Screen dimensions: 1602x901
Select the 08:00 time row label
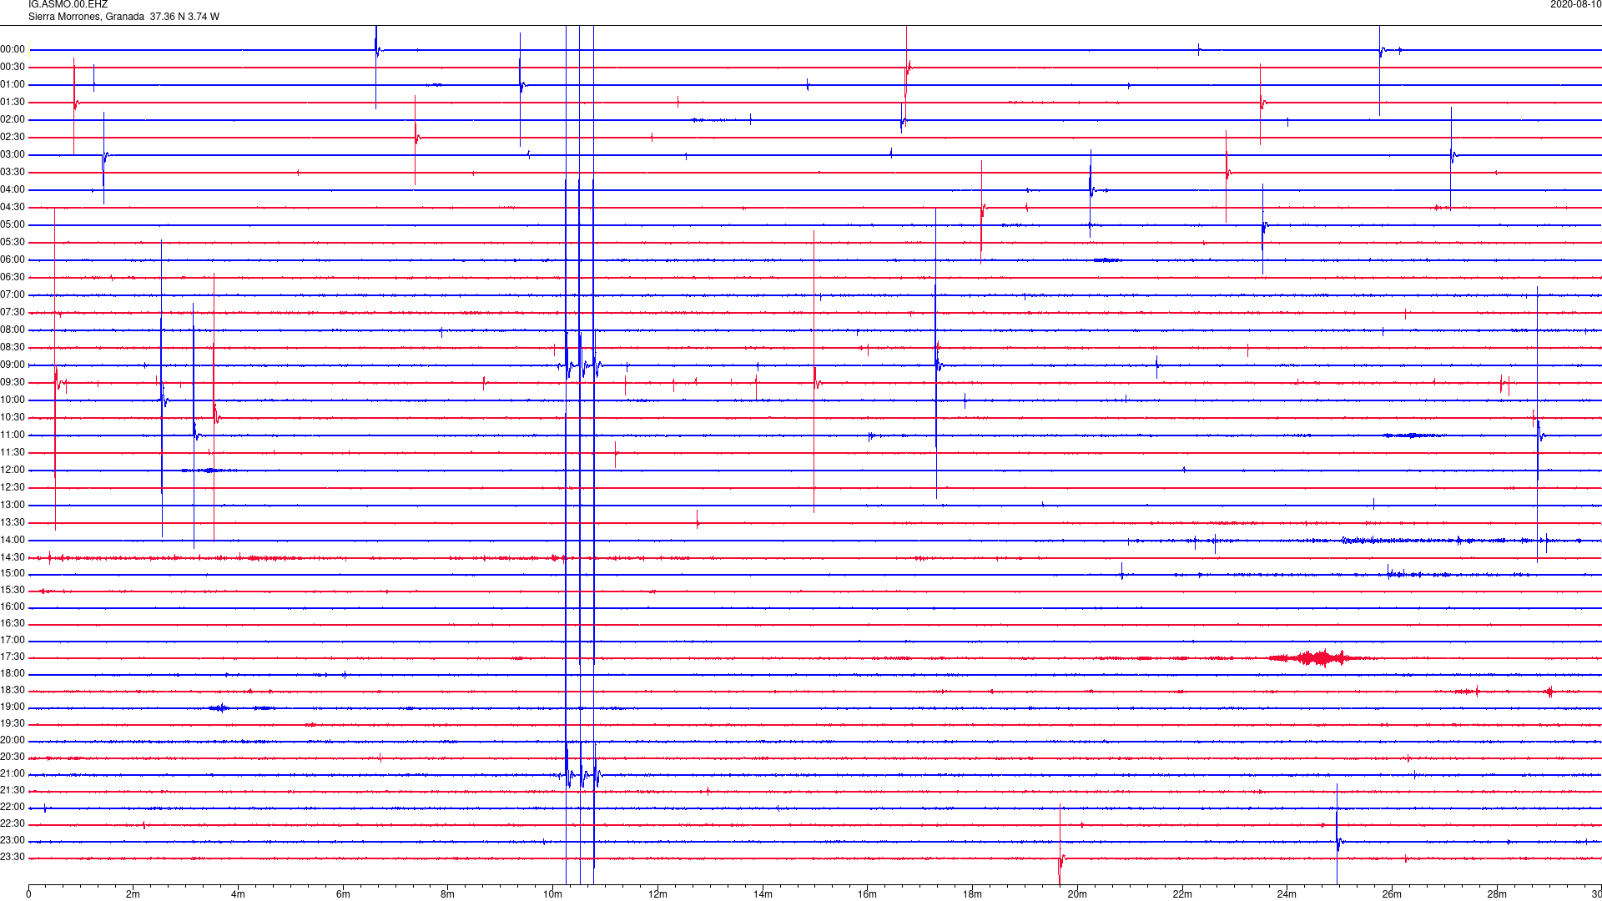point(13,330)
